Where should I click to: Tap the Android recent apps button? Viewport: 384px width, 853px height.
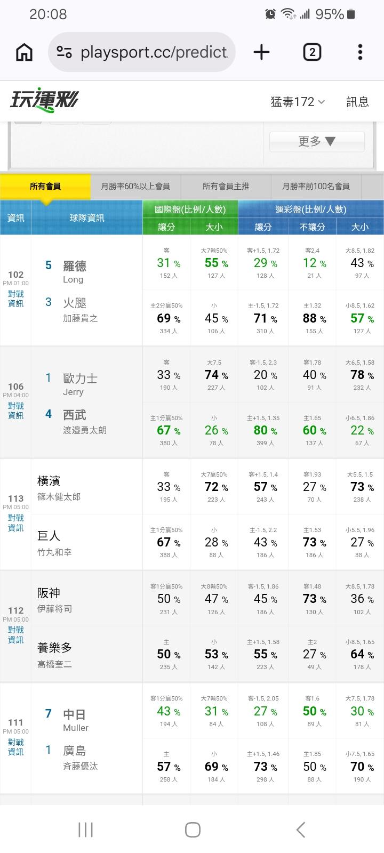coord(85,830)
